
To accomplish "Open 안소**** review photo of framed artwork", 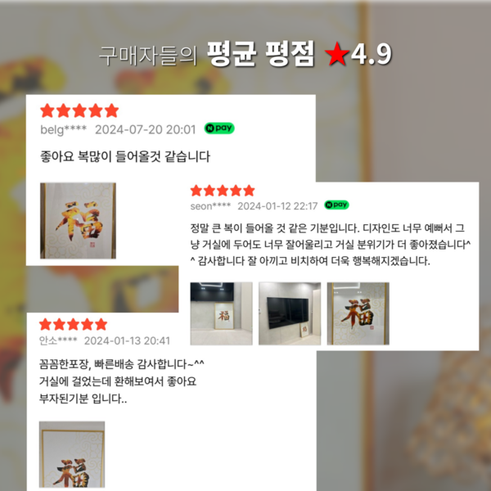I will tap(72, 454).
